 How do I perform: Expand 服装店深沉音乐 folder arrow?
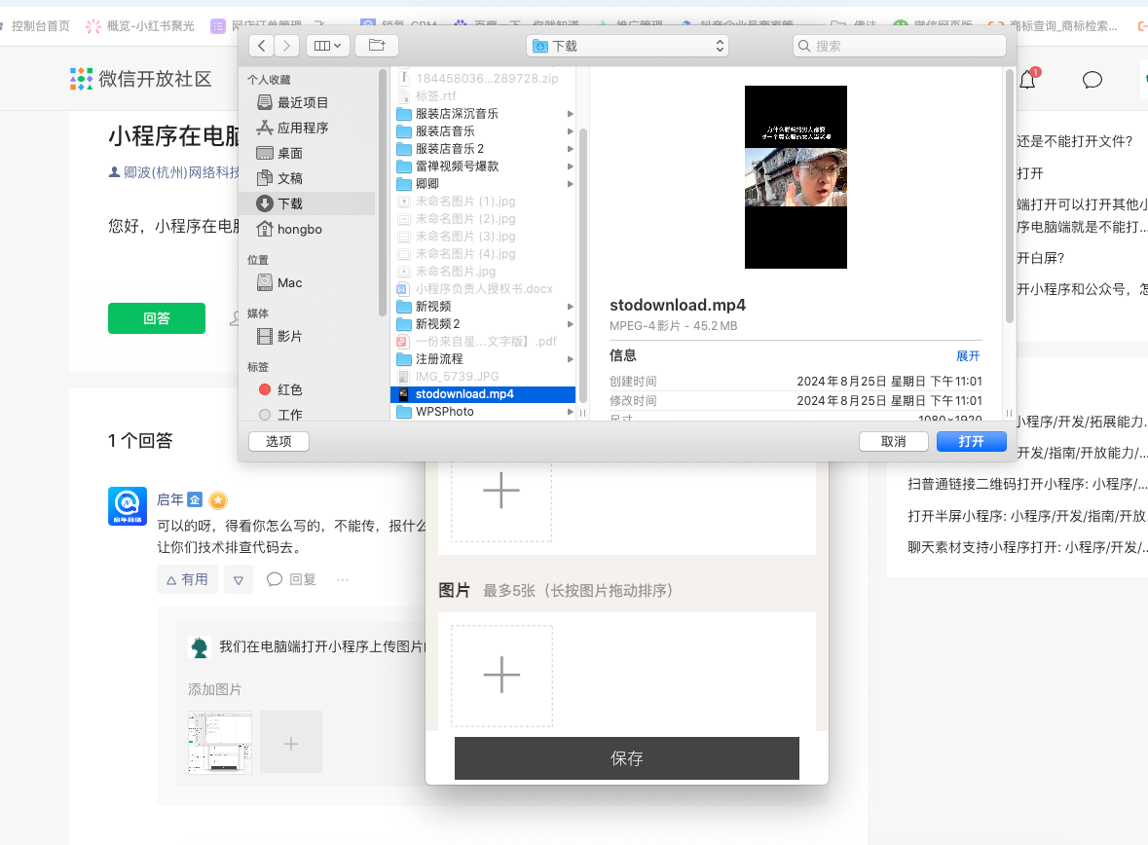point(570,114)
